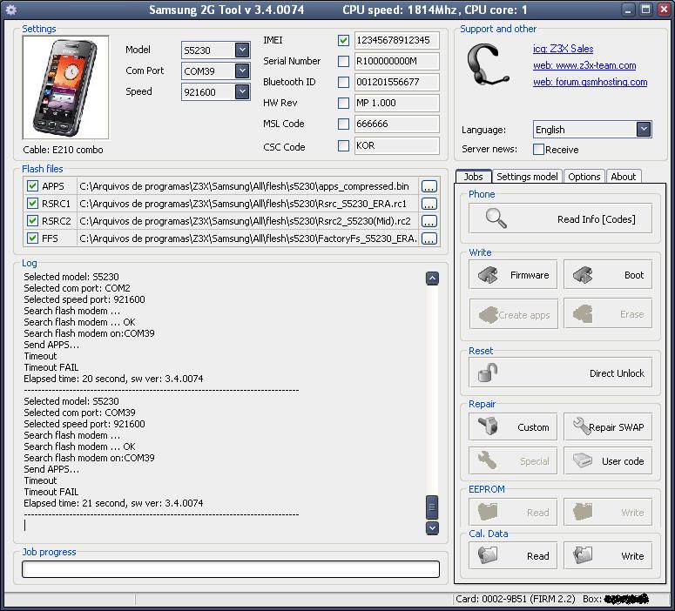Click the screwdriver icon on Custom repair
This screenshot has width=675, height=611.
point(489,426)
